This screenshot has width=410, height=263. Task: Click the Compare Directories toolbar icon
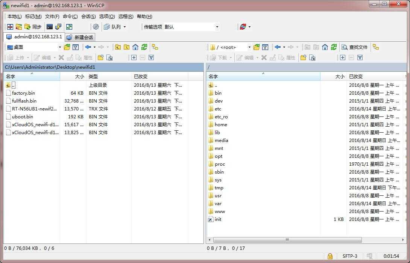10,27
